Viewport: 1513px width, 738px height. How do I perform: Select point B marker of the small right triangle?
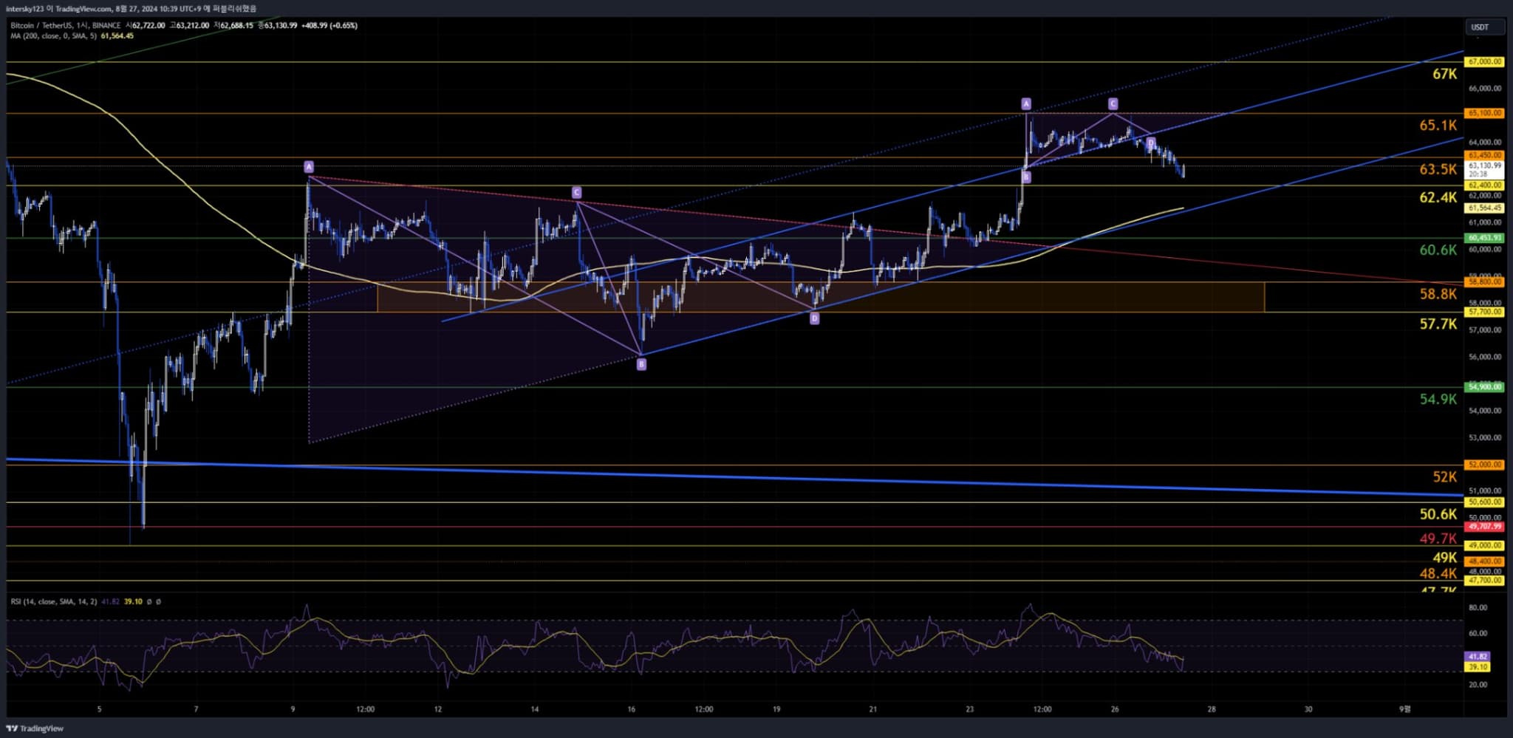pyautogui.click(x=1026, y=177)
